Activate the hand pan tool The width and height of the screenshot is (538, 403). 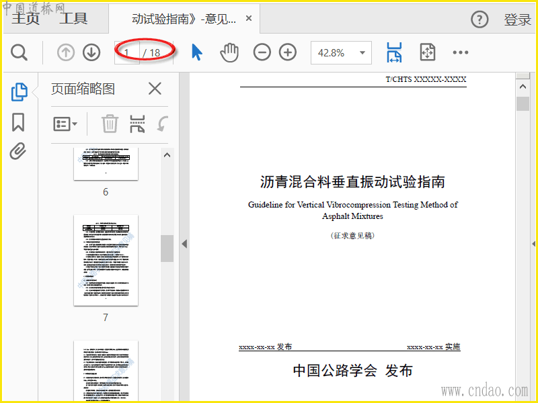229,53
